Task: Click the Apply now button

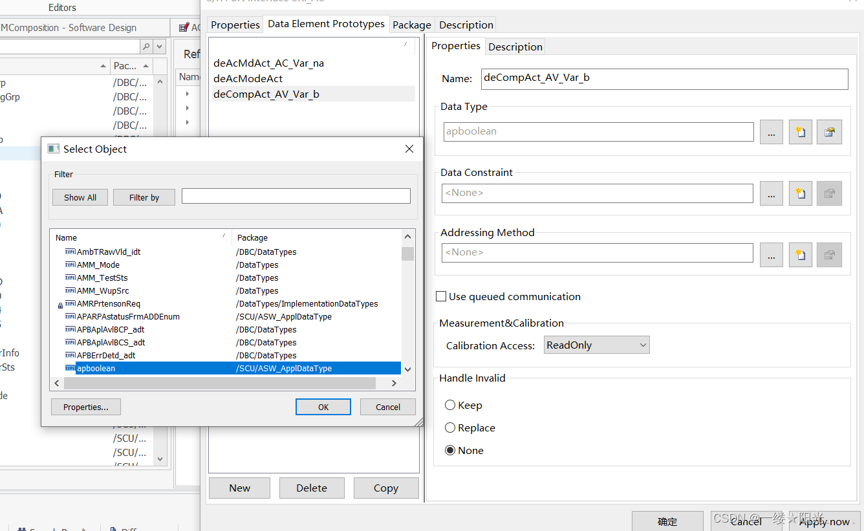Action: (x=825, y=521)
